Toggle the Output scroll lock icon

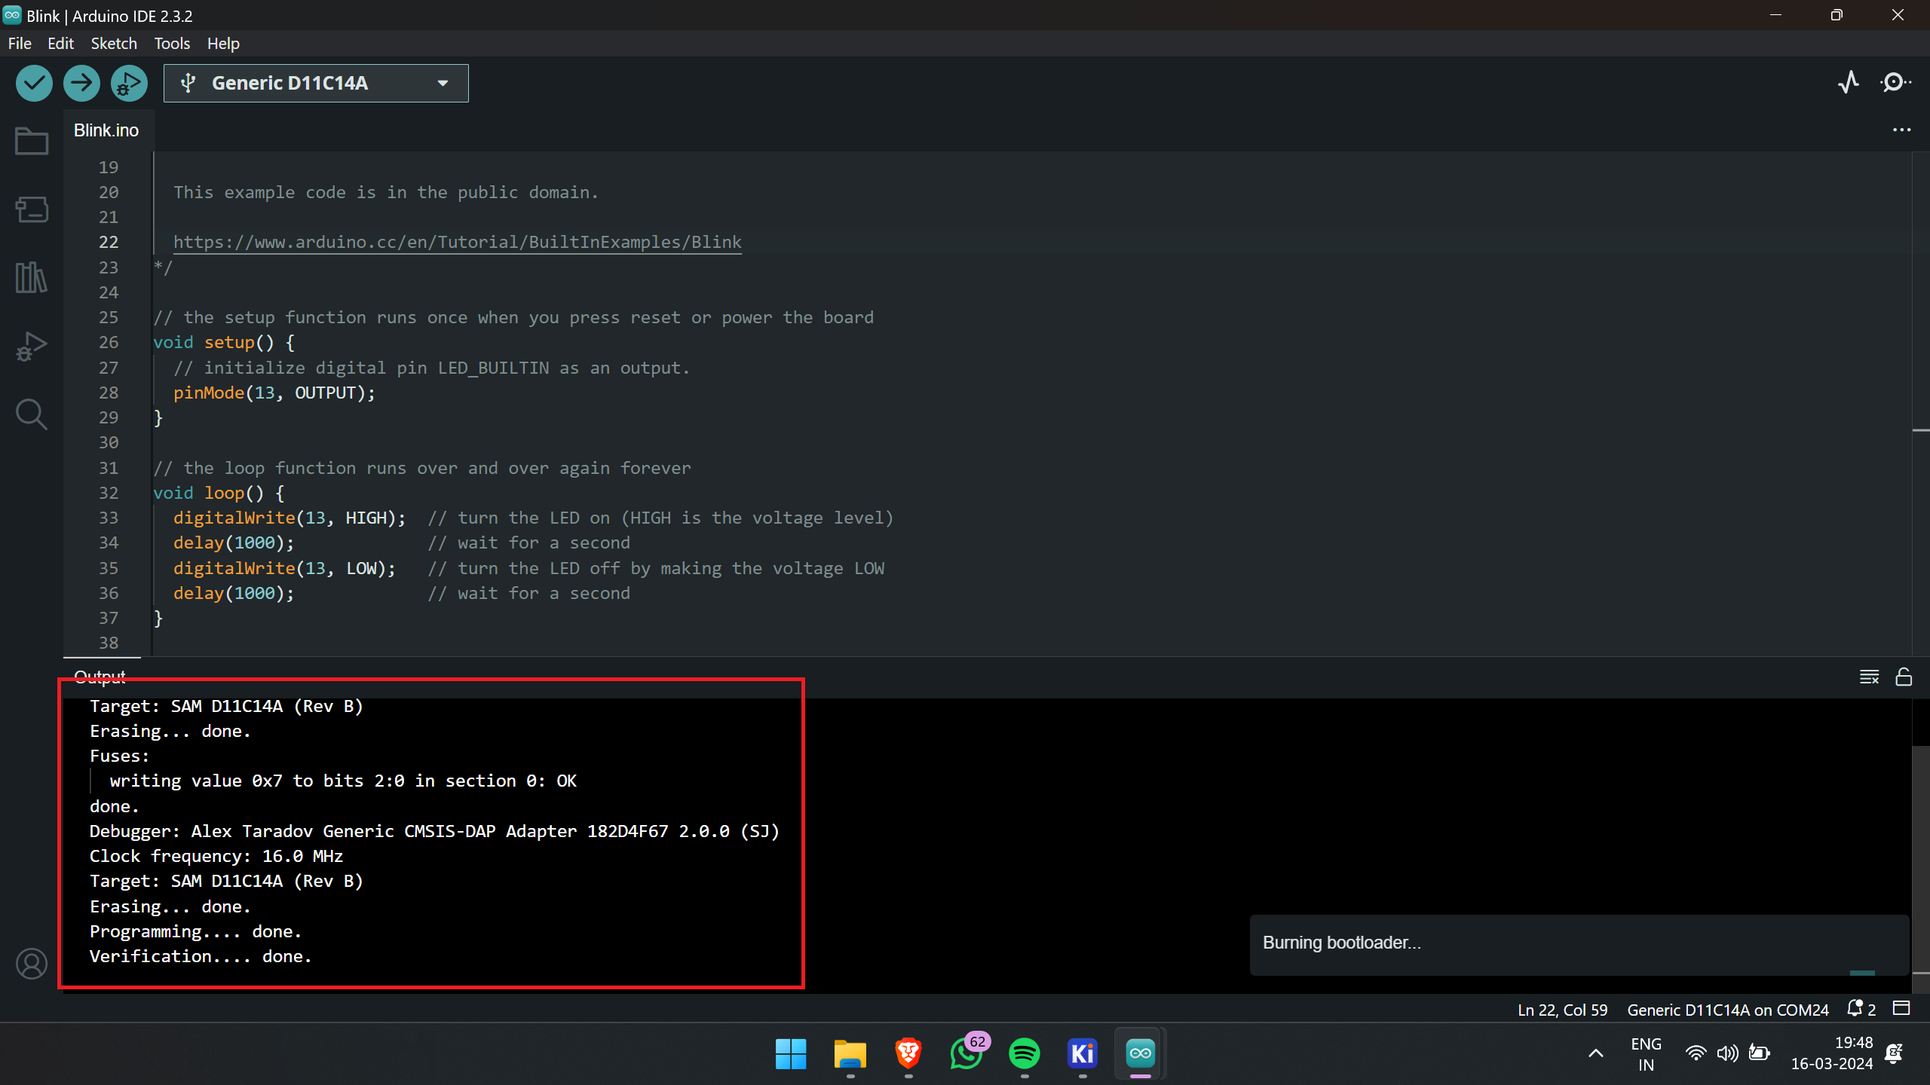click(1904, 677)
